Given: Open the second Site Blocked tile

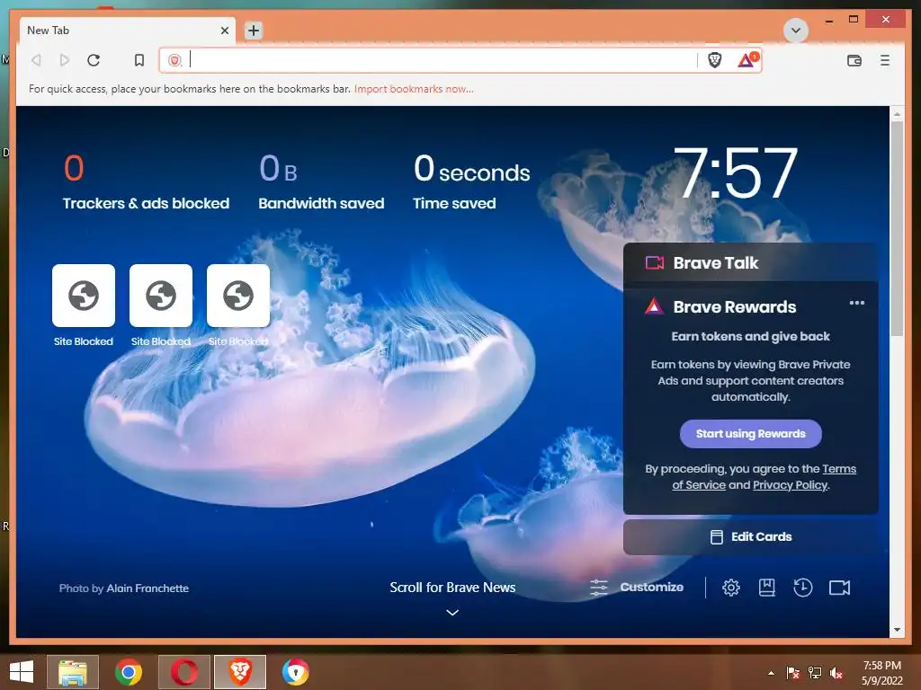Looking at the screenshot, I should (161, 295).
